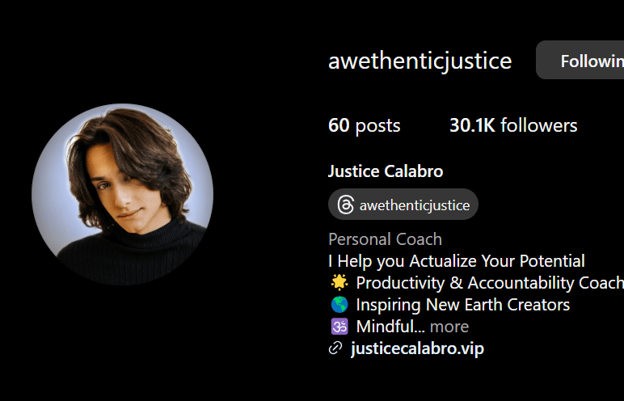This screenshot has width=624, height=401.
Task: Click the Personal Coach category label
Action: click(x=386, y=239)
